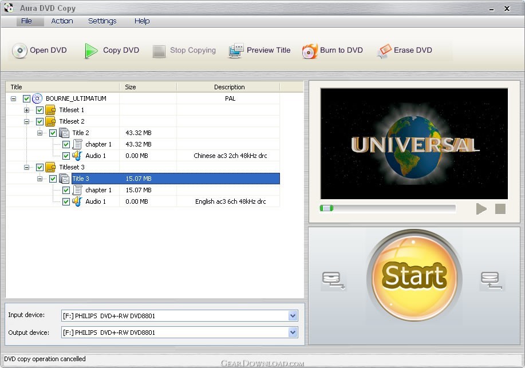Click the Aura DVD Copy app icon
Image resolution: width=525 pixels, height=368 pixels.
pos(9,7)
